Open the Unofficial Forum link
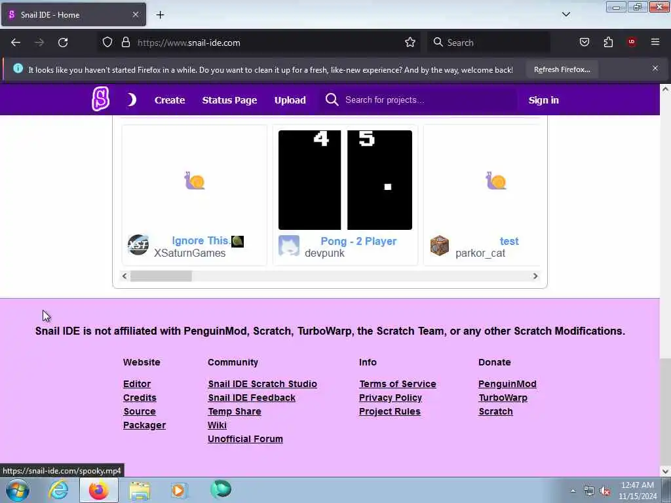 (245, 439)
